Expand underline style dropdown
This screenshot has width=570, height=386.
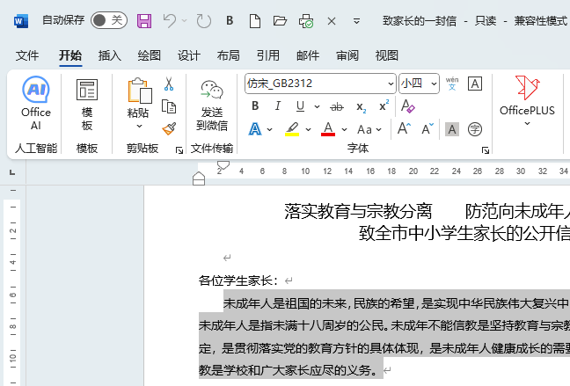click(x=317, y=106)
